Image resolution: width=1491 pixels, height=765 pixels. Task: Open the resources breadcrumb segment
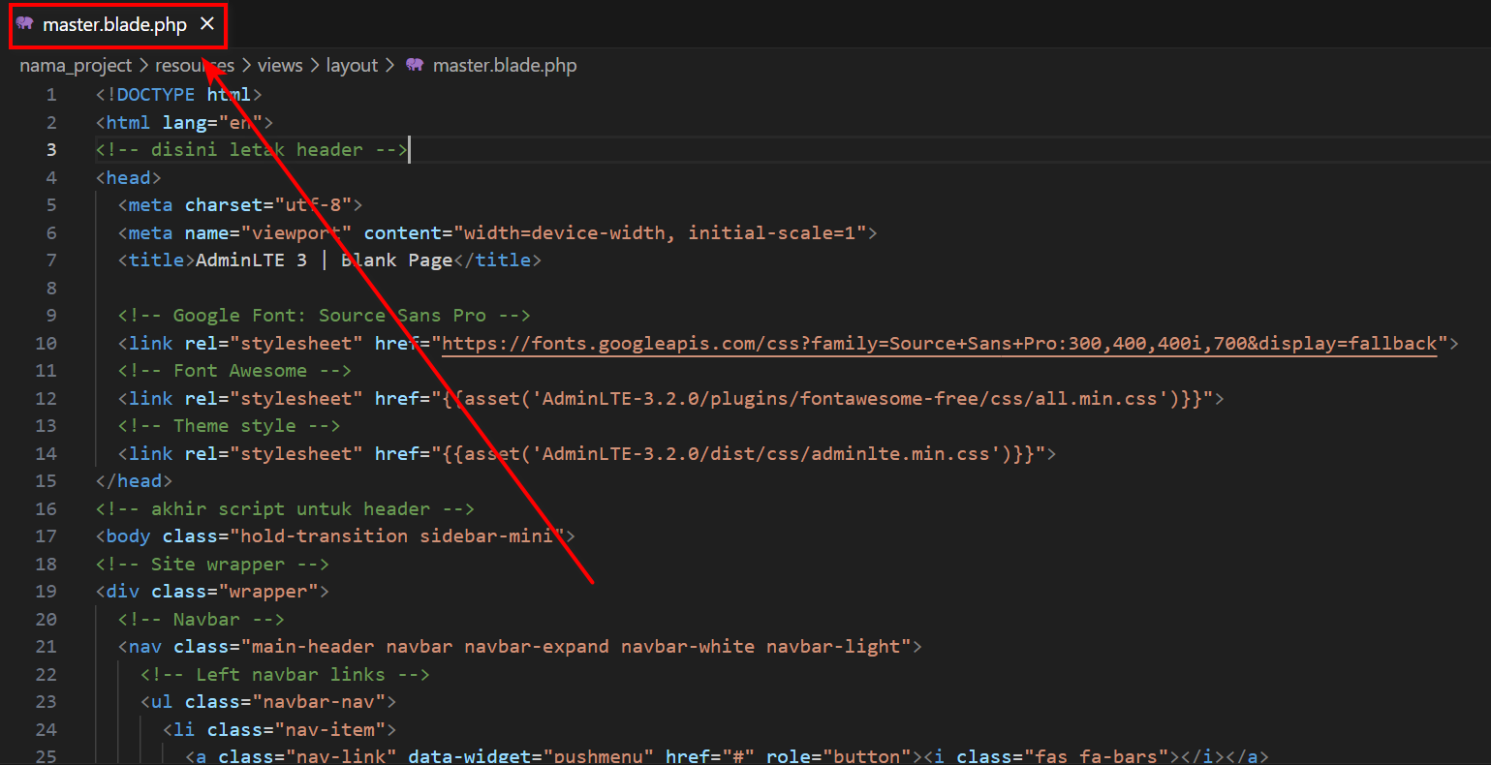tap(195, 65)
